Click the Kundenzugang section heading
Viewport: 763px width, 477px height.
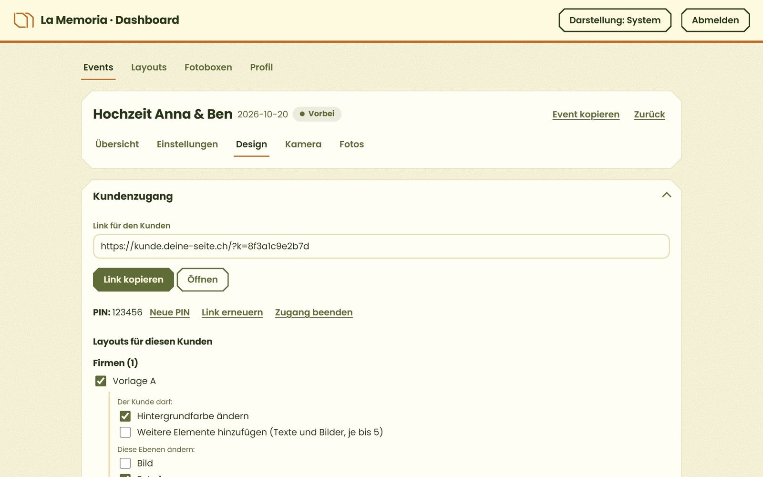[133, 196]
